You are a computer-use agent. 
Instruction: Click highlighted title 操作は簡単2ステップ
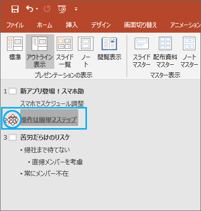pos(49,120)
